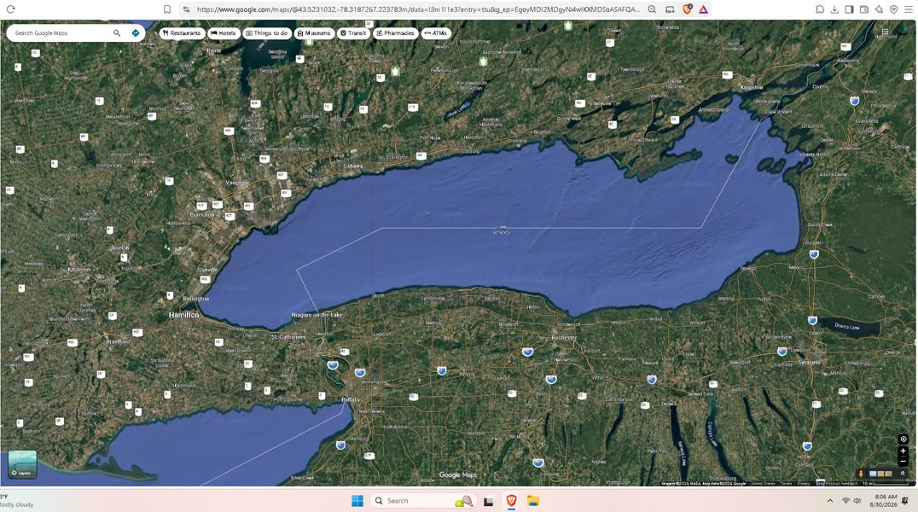Click the Hotels category chip

pos(223,33)
